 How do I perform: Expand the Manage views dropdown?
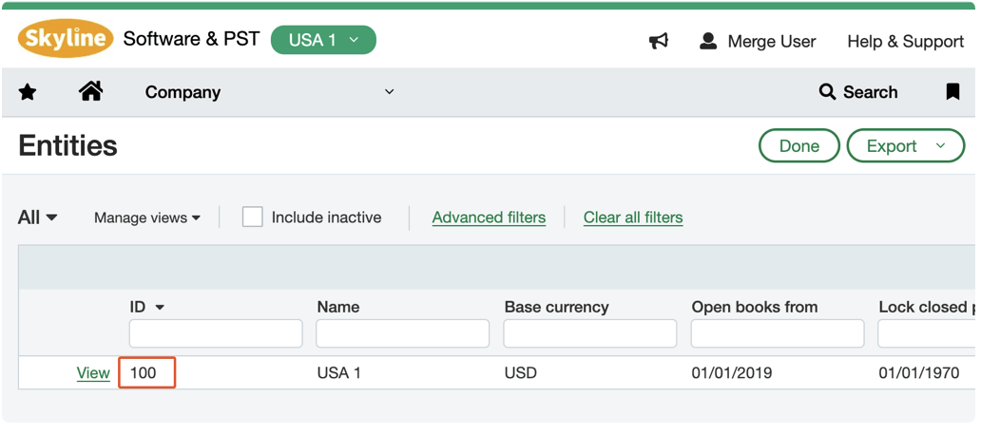[147, 217]
